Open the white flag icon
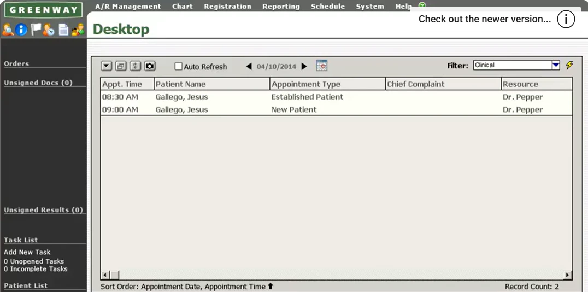This screenshot has height=292, width=588. pos(36,30)
